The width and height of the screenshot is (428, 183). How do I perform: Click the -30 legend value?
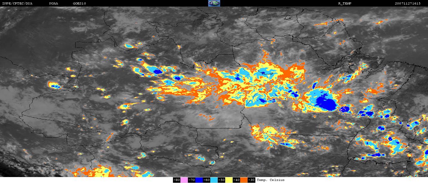coord(251,180)
